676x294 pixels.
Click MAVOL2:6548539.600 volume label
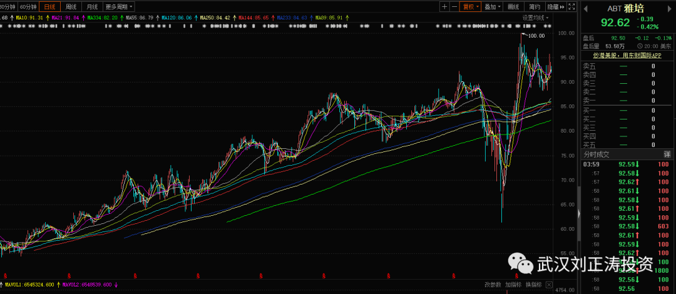[88, 285]
